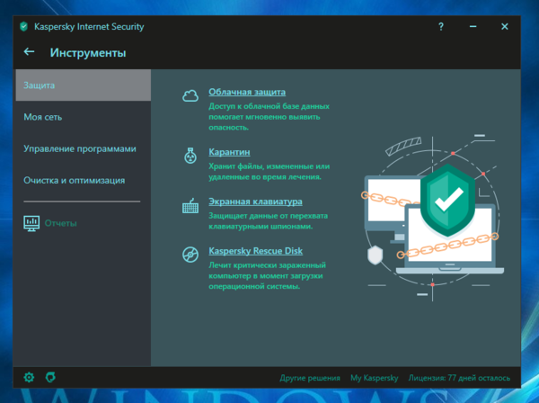Go back using the left arrow
Image resolution: width=539 pixels, height=403 pixels.
(x=29, y=52)
